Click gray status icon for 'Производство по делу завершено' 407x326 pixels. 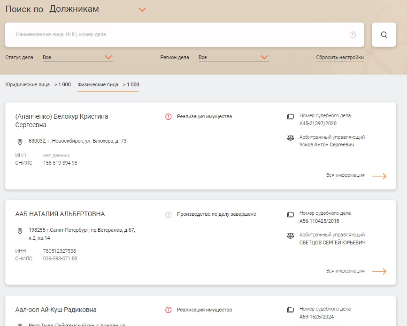click(168, 214)
